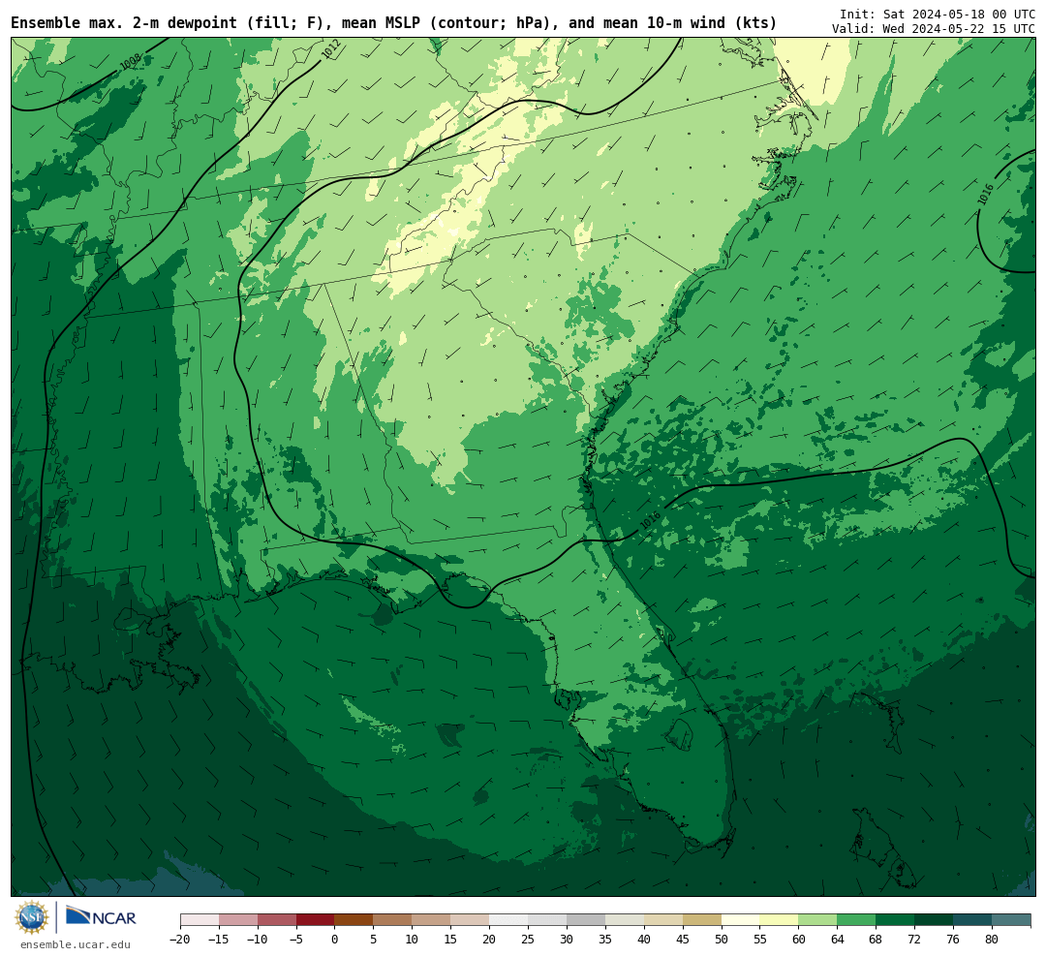Pick the 15 to 20 pale tan swatch

[471, 920]
